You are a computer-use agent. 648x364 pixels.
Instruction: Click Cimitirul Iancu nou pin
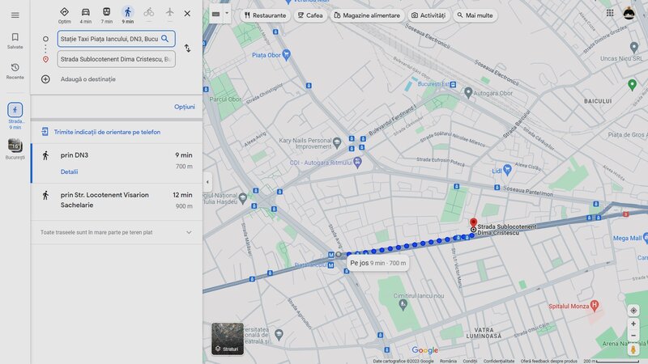click(403, 305)
